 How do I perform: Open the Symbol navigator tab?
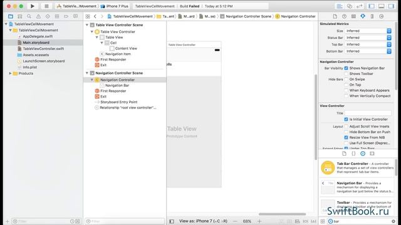pyautogui.click(x=19, y=16)
